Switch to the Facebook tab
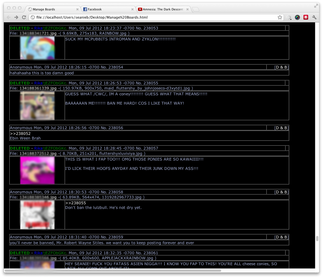This screenshot has height=278, width=323. pos(108,9)
